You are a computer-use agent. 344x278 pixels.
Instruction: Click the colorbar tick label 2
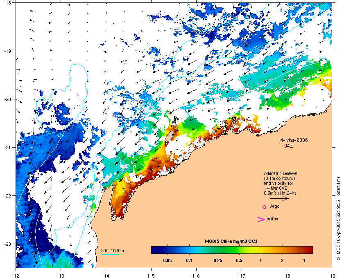282,260
